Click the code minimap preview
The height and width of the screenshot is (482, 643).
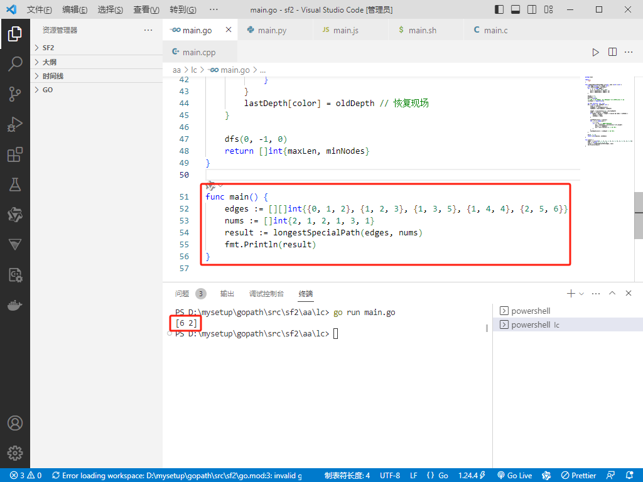608,112
